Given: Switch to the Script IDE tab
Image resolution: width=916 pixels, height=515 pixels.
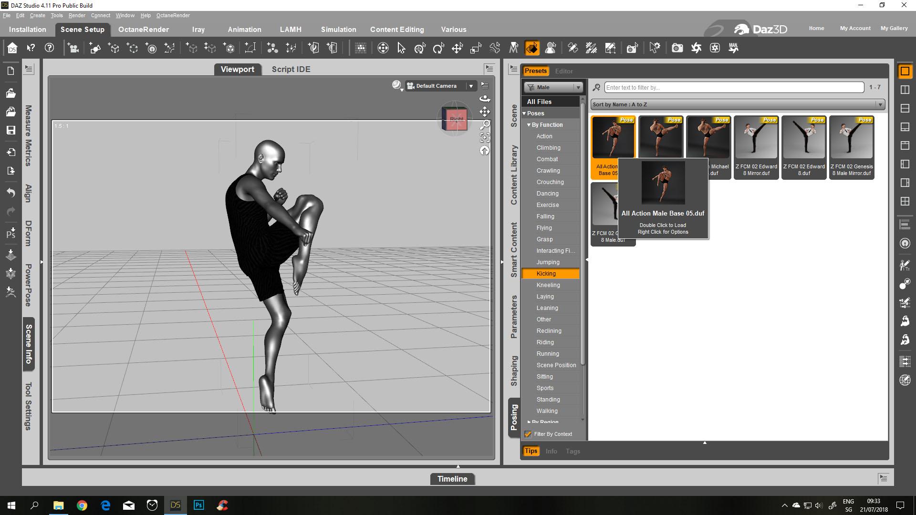Looking at the screenshot, I should (x=291, y=69).
